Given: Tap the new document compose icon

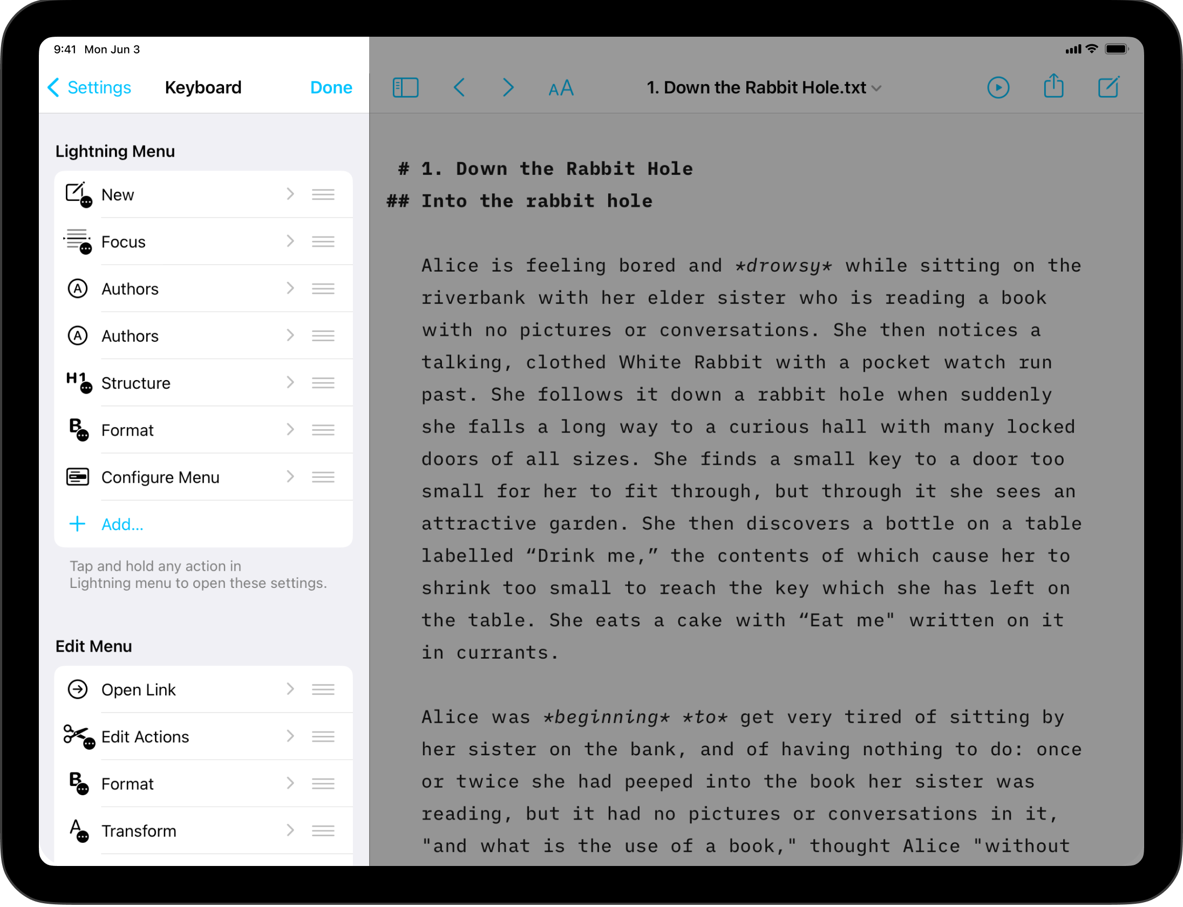Looking at the screenshot, I should pyautogui.click(x=1109, y=87).
